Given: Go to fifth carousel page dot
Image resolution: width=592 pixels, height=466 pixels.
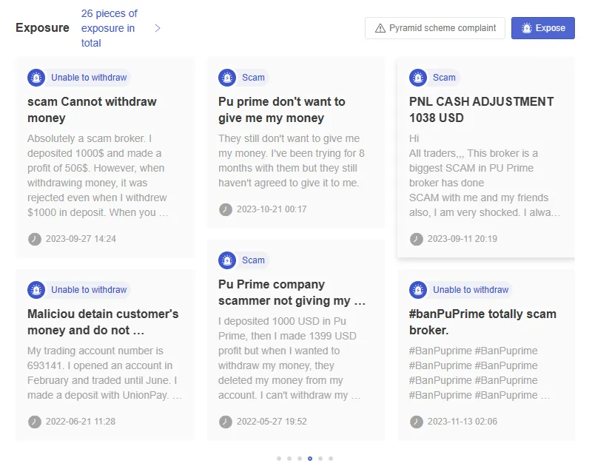Looking at the screenshot, I should (x=320, y=459).
